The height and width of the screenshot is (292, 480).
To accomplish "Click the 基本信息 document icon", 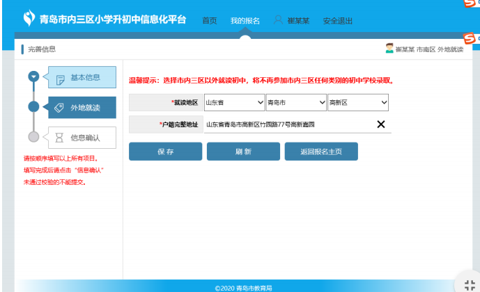I will (x=60, y=78).
